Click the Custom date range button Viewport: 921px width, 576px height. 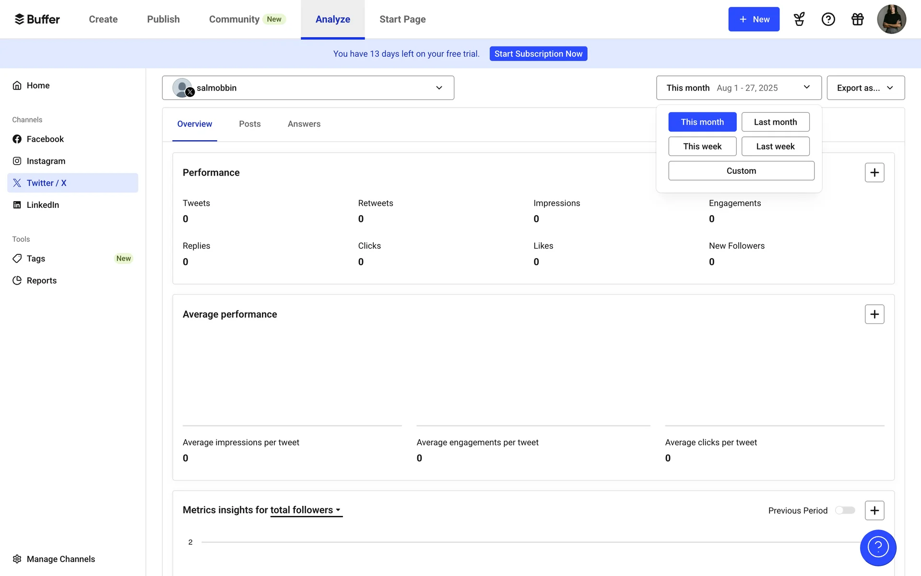(x=741, y=171)
